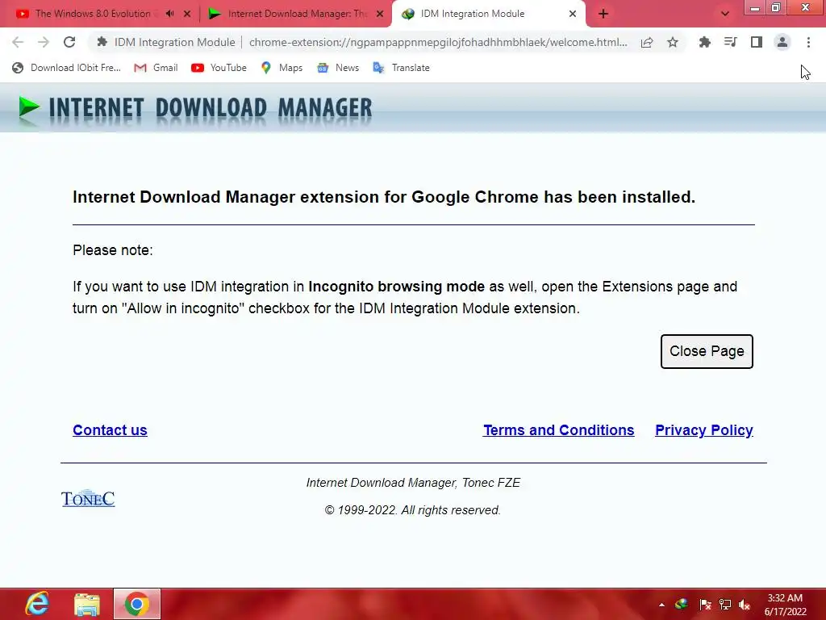Click the Chrome taskbar icon
The image size is (826, 620).
tap(137, 604)
